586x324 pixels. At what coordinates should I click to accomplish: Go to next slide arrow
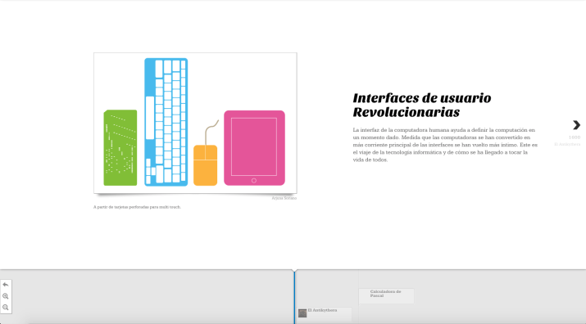click(x=576, y=125)
